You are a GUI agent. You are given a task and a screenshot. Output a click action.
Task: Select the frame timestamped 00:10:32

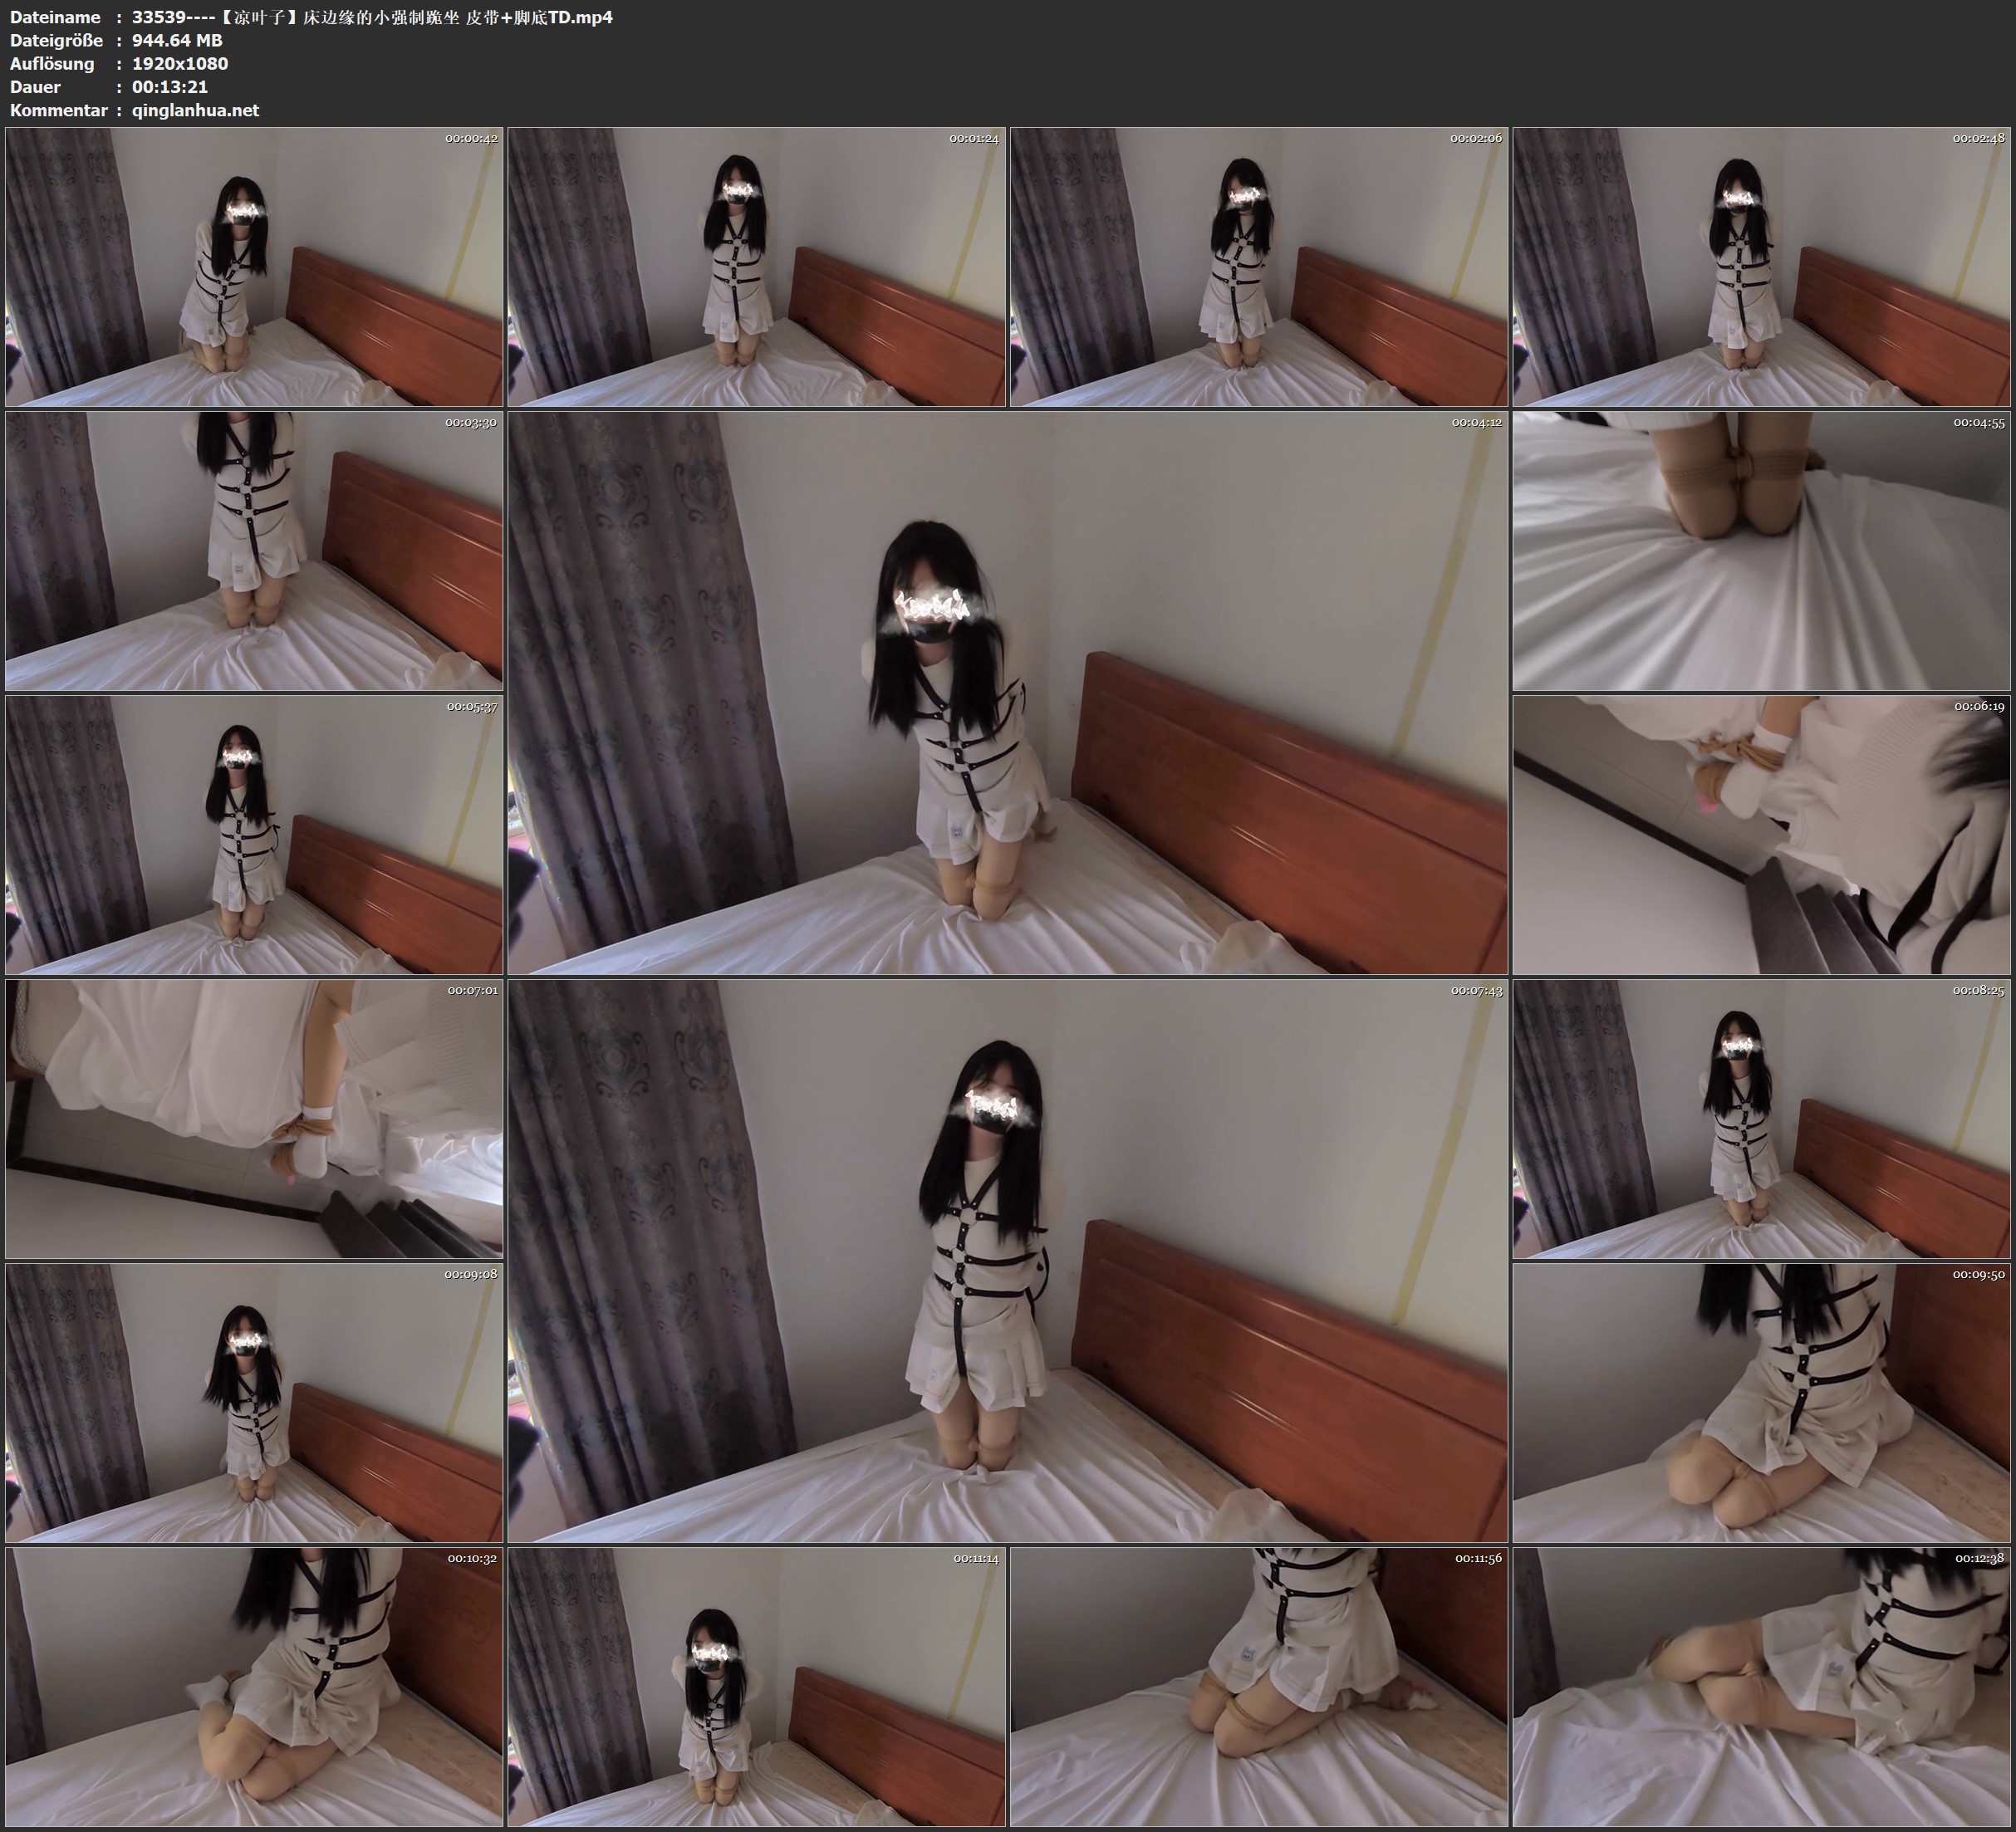pos(254,1686)
